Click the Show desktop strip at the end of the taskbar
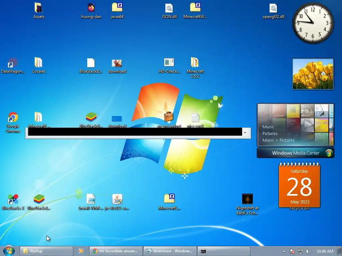This screenshot has height=256, width=342. [x=339, y=251]
